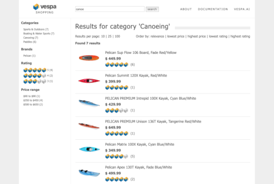274x184 pixels.
Task: Focus the search input containing 'canoe'
Action: click(110, 9)
